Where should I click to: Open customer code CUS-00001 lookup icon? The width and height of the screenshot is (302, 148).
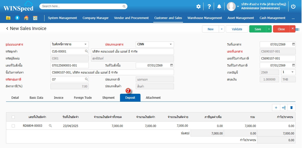86,51
